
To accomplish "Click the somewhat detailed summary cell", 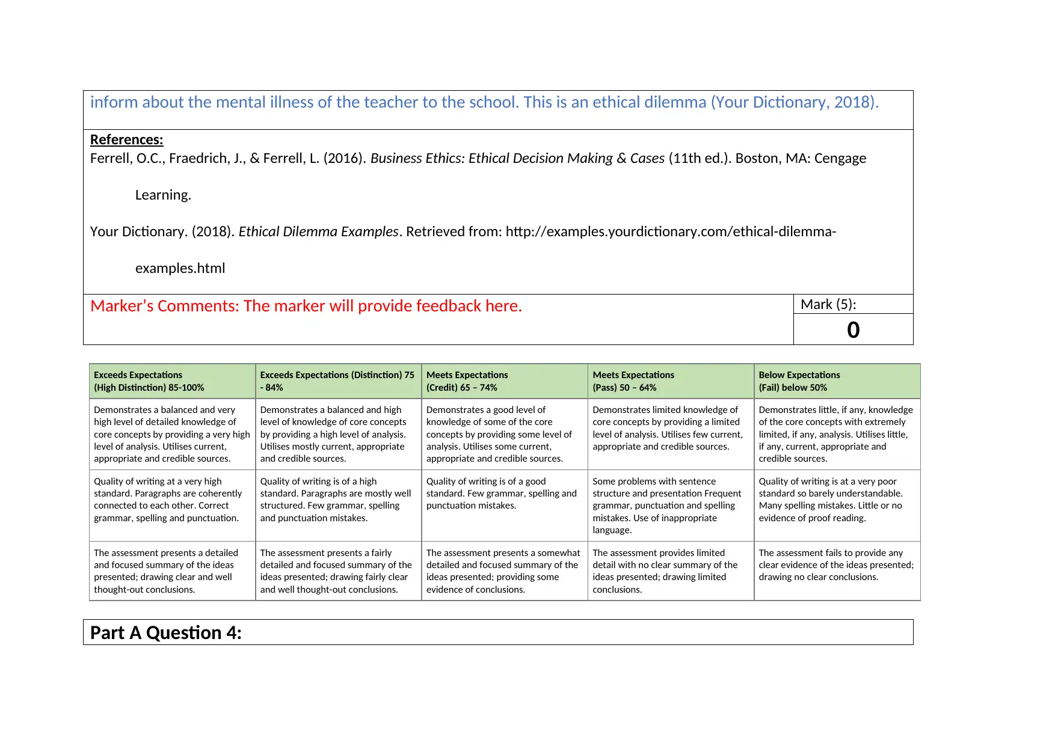I will (505, 571).
